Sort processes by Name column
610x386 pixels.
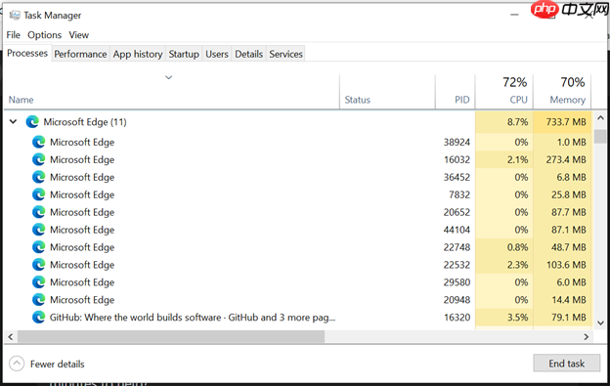(x=171, y=92)
